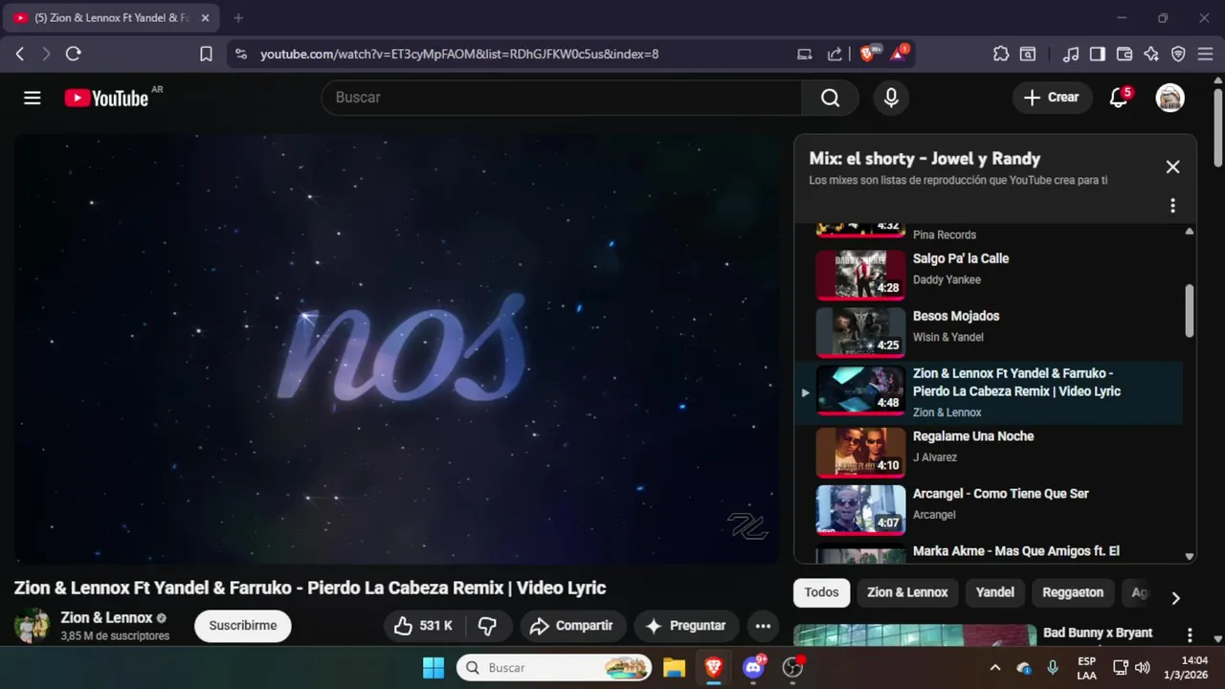The height and width of the screenshot is (689, 1225).
Task: Click the browser share page icon
Action: tap(835, 54)
